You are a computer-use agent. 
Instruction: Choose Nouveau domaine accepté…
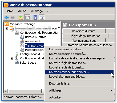click(79, 54)
